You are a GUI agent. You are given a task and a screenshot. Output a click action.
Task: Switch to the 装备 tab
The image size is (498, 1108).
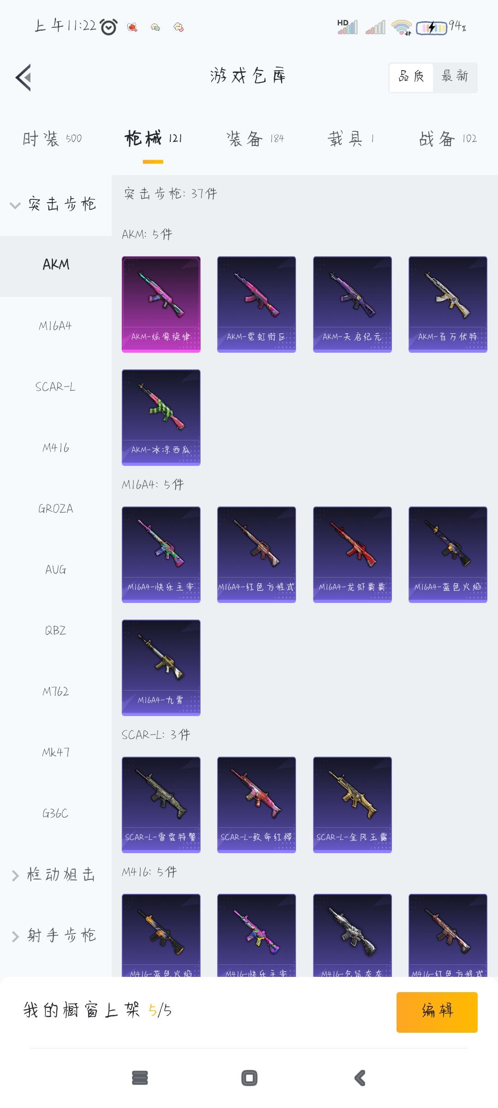tap(255, 138)
